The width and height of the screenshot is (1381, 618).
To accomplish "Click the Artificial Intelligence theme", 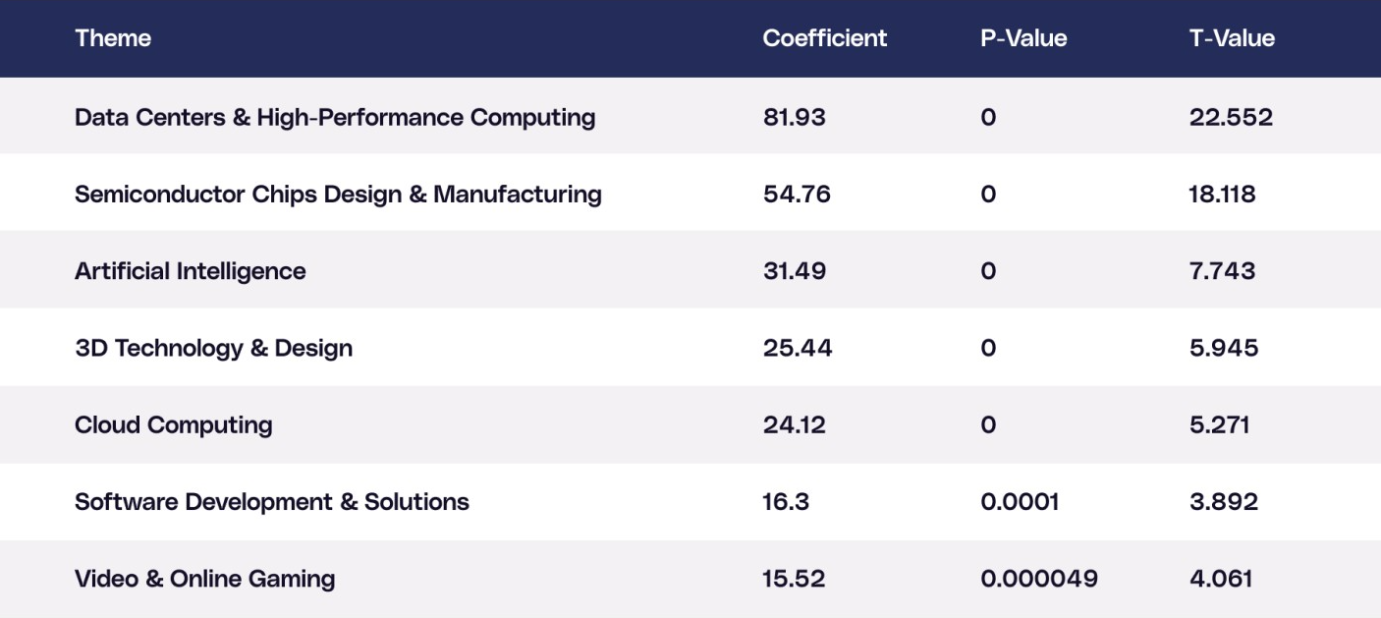I will pyautogui.click(x=191, y=271).
